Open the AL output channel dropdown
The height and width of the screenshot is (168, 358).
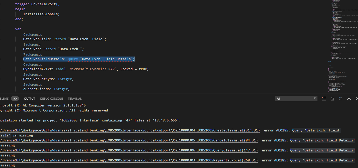(296, 98)
